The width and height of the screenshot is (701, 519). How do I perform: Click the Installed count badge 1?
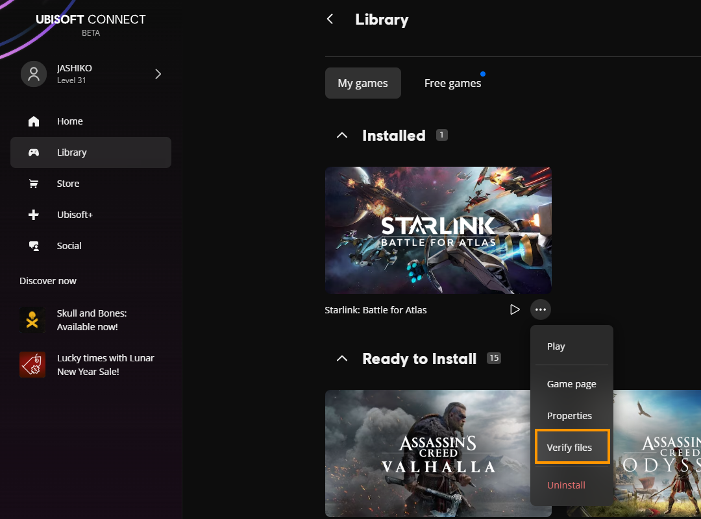coord(442,135)
